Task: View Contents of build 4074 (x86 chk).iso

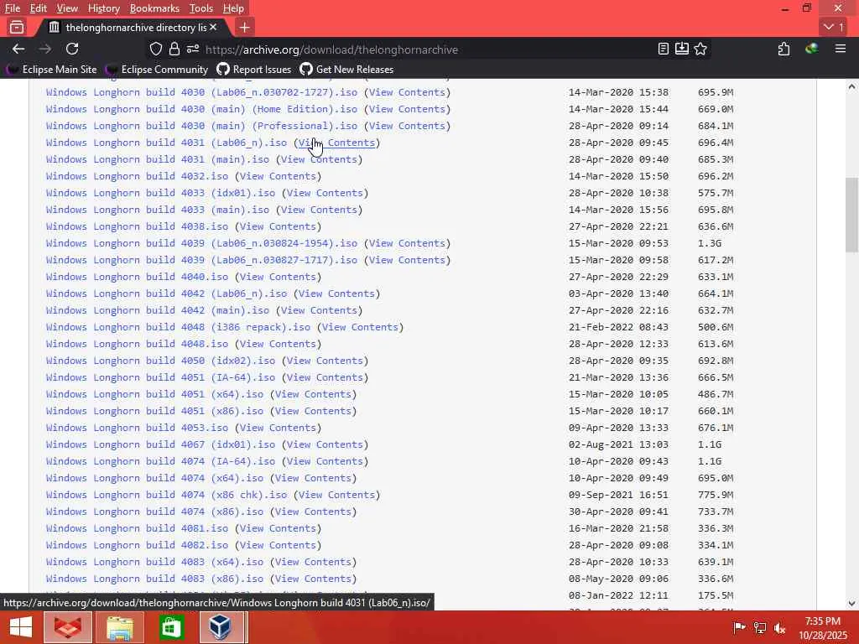Action: (336, 495)
